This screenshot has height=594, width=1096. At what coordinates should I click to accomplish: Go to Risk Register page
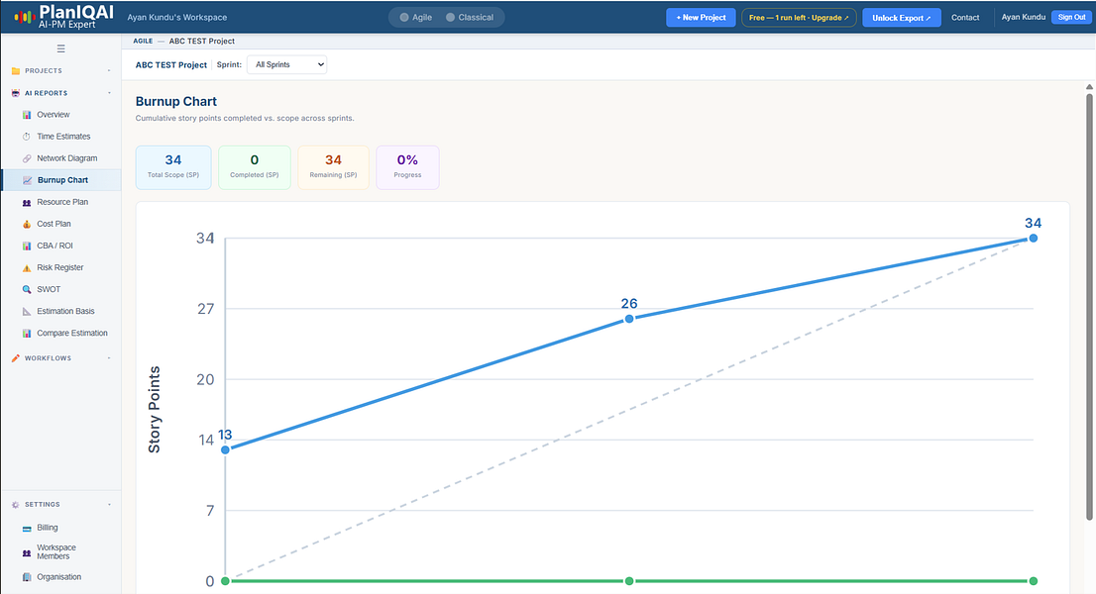[60, 268]
